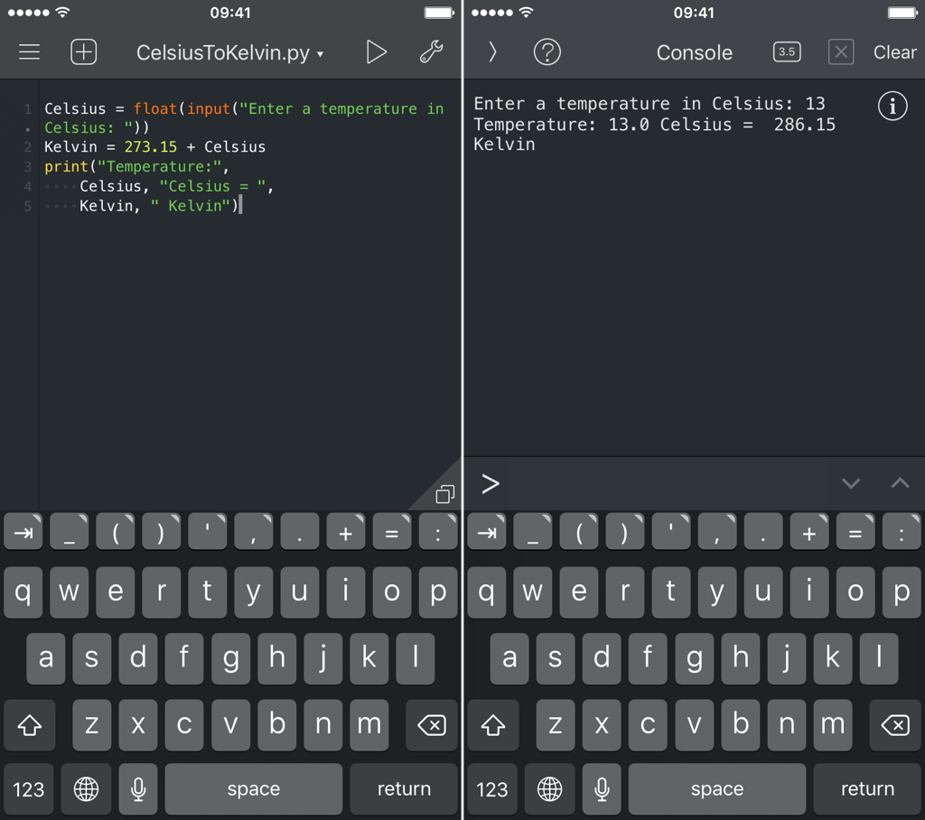Open the hamburger menu in the editor

tap(29, 52)
